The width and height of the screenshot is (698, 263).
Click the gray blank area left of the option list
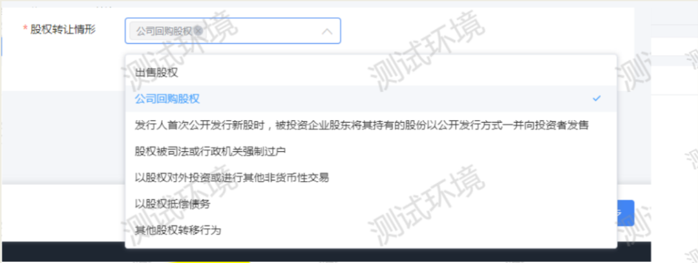pyautogui.click(x=63, y=137)
